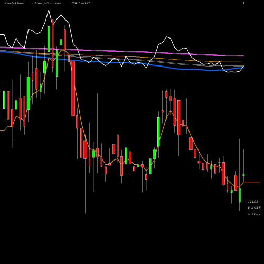The width and height of the screenshot is (264, 264).
Task: Click the "MunafaSutra.com" label
Action: (x=48, y=3)
